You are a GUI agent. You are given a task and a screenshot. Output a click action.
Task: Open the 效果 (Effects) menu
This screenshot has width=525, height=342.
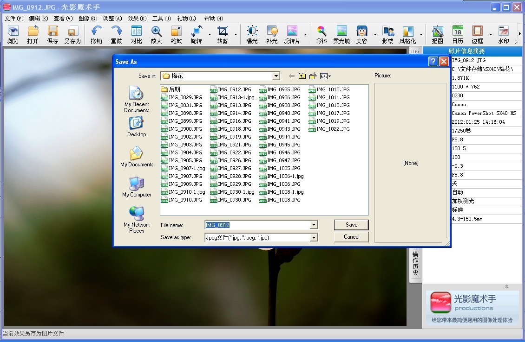[137, 19]
